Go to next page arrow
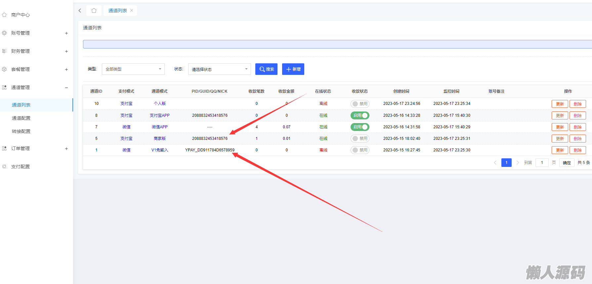The width and height of the screenshot is (592, 284). (x=518, y=163)
